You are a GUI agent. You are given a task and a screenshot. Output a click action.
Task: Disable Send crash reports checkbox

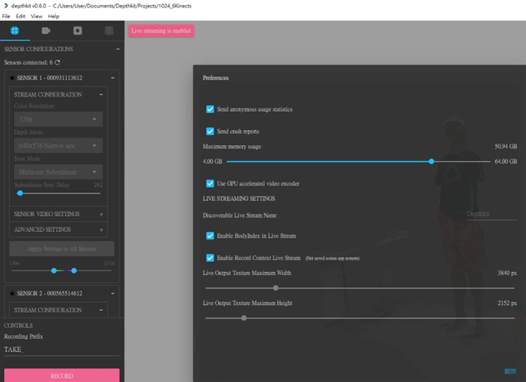pos(210,131)
